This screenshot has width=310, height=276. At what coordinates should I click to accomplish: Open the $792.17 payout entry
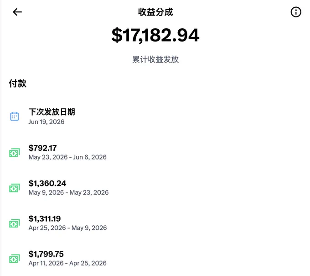coord(155,152)
